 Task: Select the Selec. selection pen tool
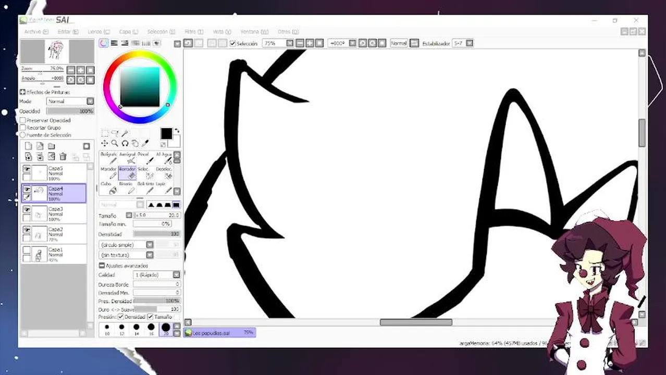pyautogui.click(x=145, y=173)
